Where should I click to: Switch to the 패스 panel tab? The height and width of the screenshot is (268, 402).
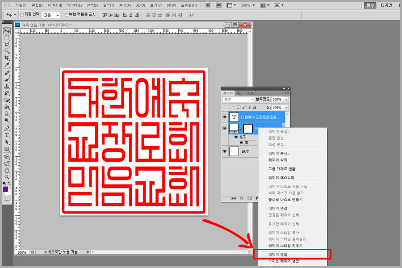[x=240, y=93]
